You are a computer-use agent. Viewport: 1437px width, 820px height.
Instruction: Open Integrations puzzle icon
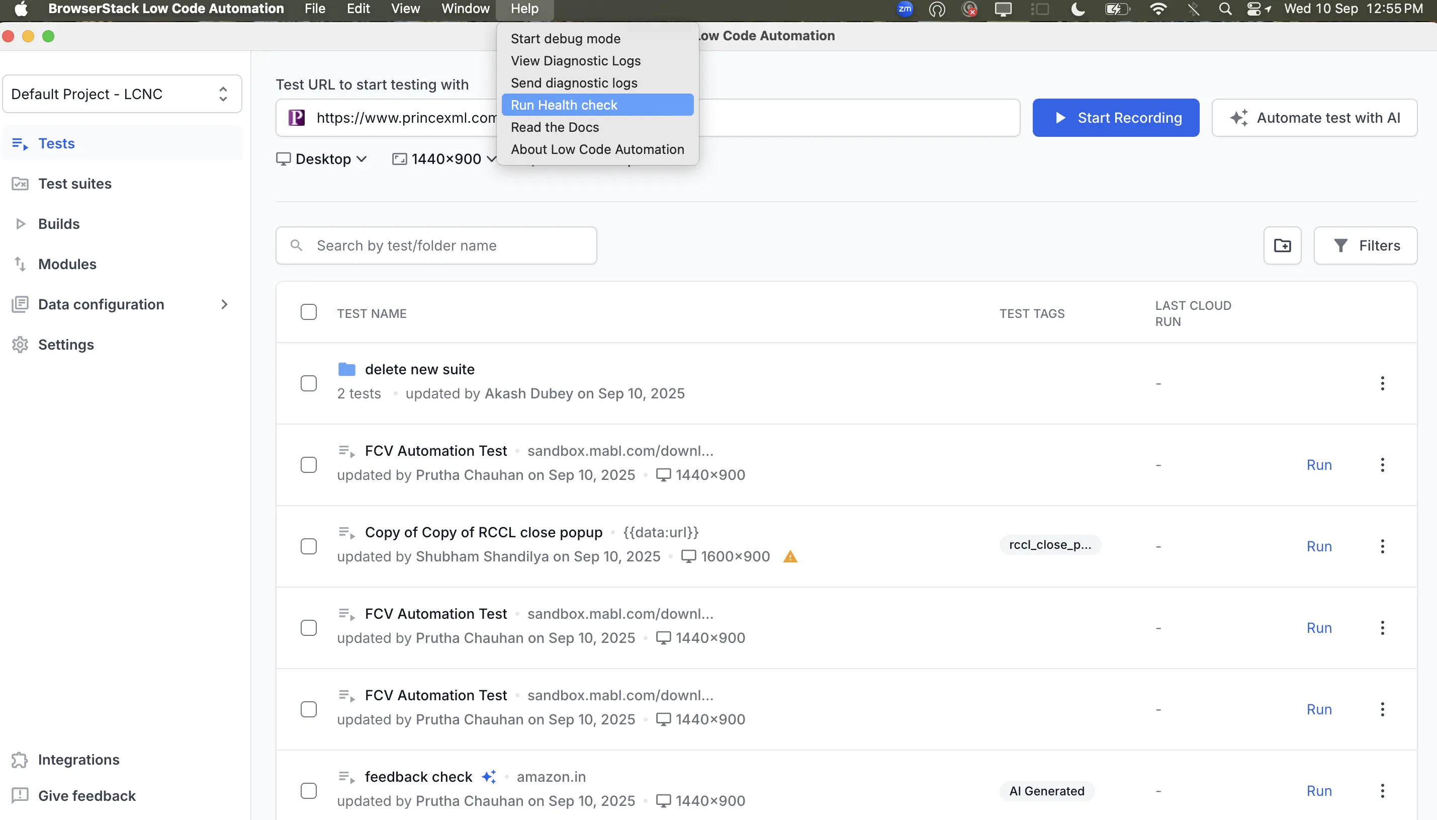[20, 760]
